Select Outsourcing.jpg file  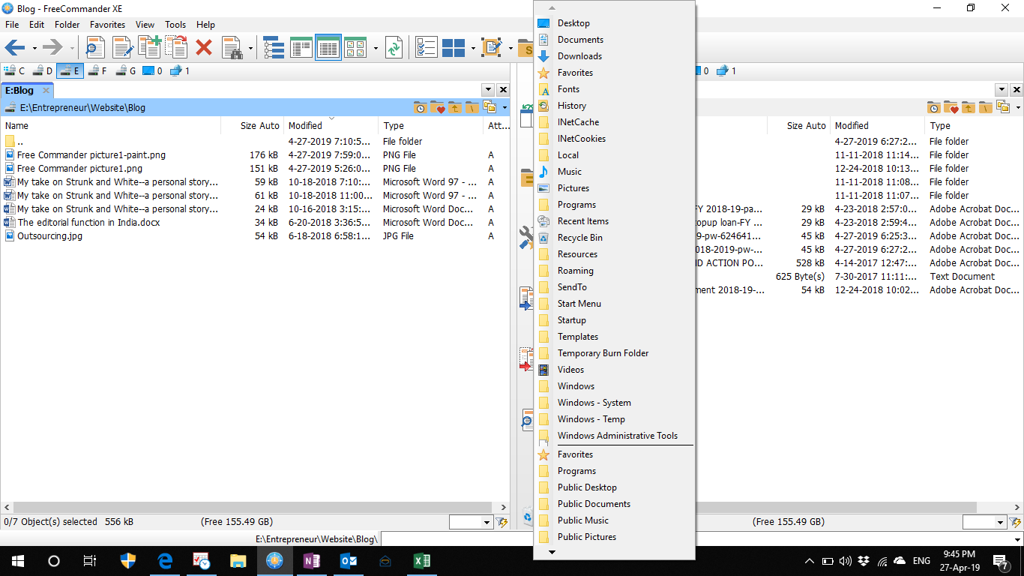(49, 236)
